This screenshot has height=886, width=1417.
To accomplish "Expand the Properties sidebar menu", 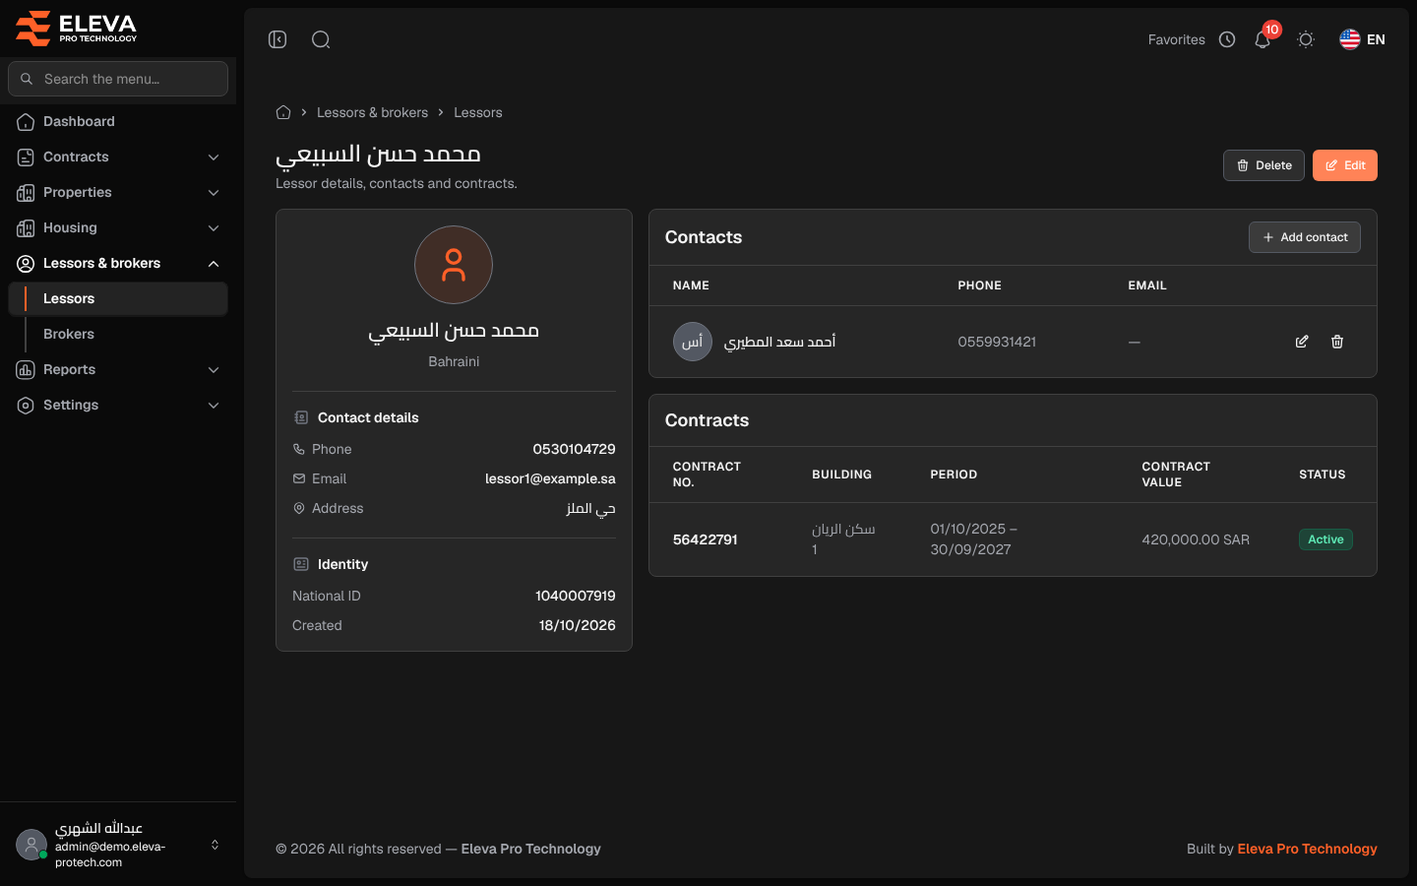I will 118,192.
